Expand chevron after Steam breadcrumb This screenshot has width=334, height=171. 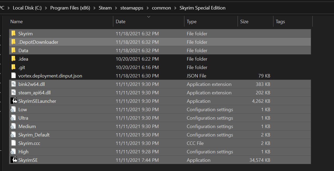click(116, 8)
